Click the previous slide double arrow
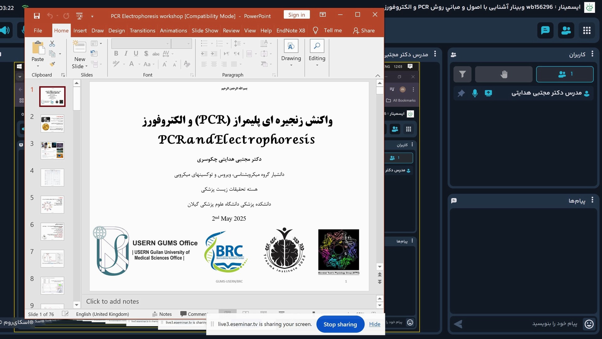 pyautogui.click(x=380, y=275)
